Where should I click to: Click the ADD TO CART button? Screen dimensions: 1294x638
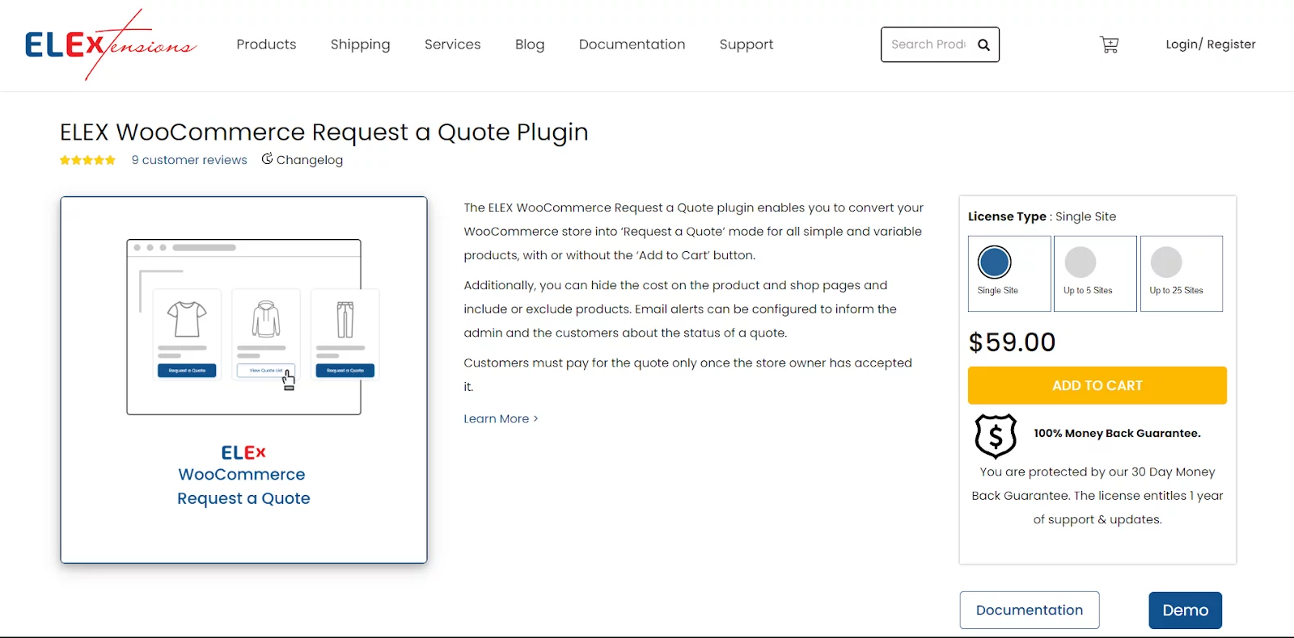(1097, 385)
